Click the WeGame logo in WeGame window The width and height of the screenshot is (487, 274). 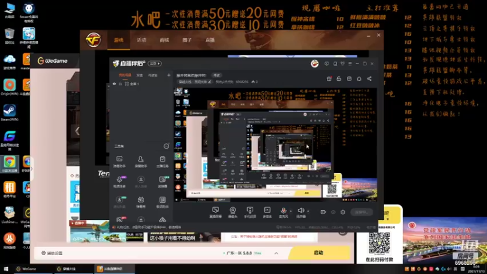52,61
